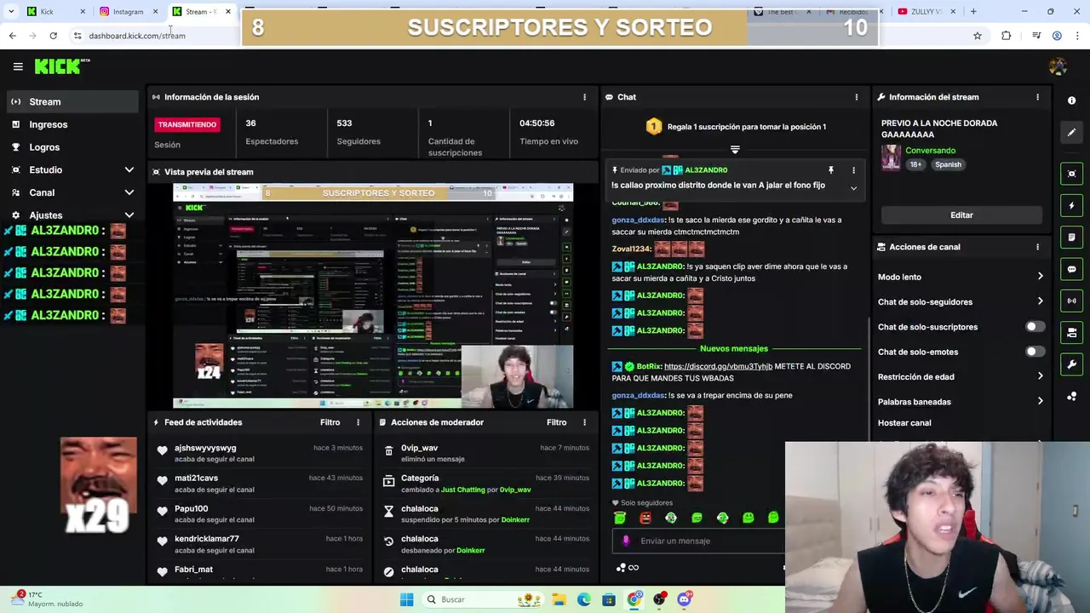This screenshot has width=1090, height=613.
Task: Expand the Canal sidebar section
Action: [x=129, y=192]
